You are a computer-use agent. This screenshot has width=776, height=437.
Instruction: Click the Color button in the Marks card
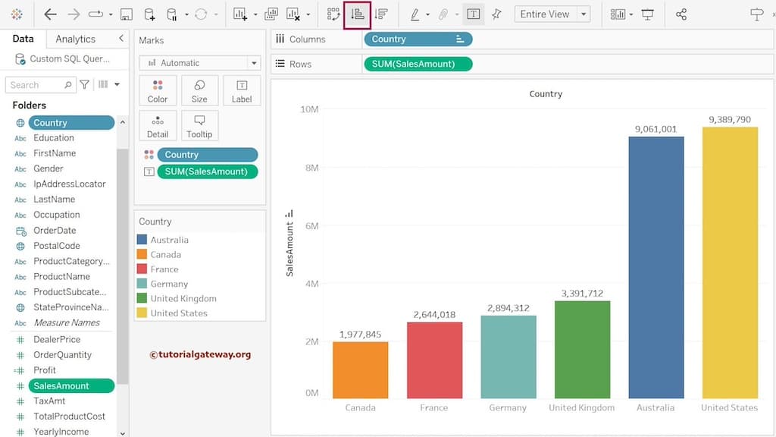[158, 90]
